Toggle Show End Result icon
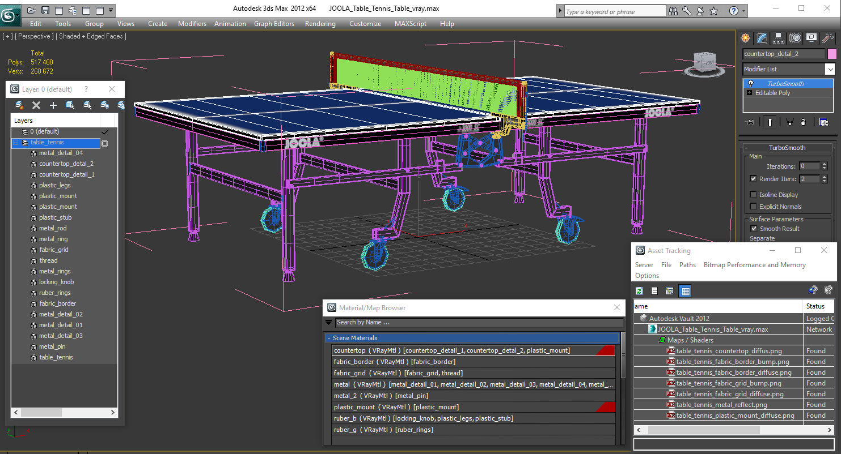This screenshot has width=841, height=454. (x=770, y=122)
